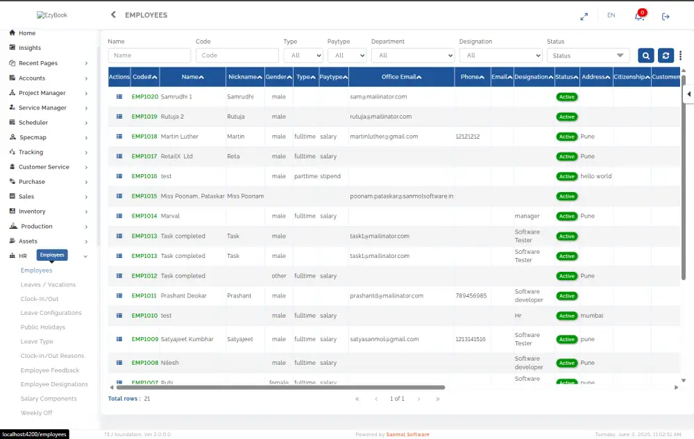Open the Type filter dropdown

pyautogui.click(x=303, y=55)
